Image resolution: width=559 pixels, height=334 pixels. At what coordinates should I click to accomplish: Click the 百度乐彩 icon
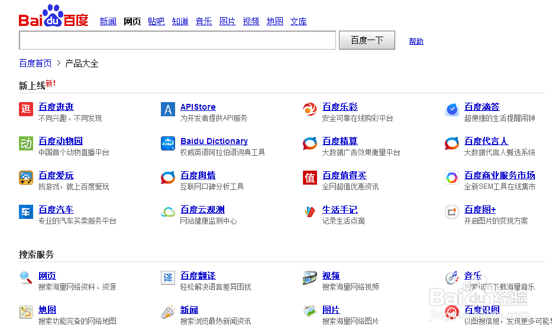coord(309,109)
